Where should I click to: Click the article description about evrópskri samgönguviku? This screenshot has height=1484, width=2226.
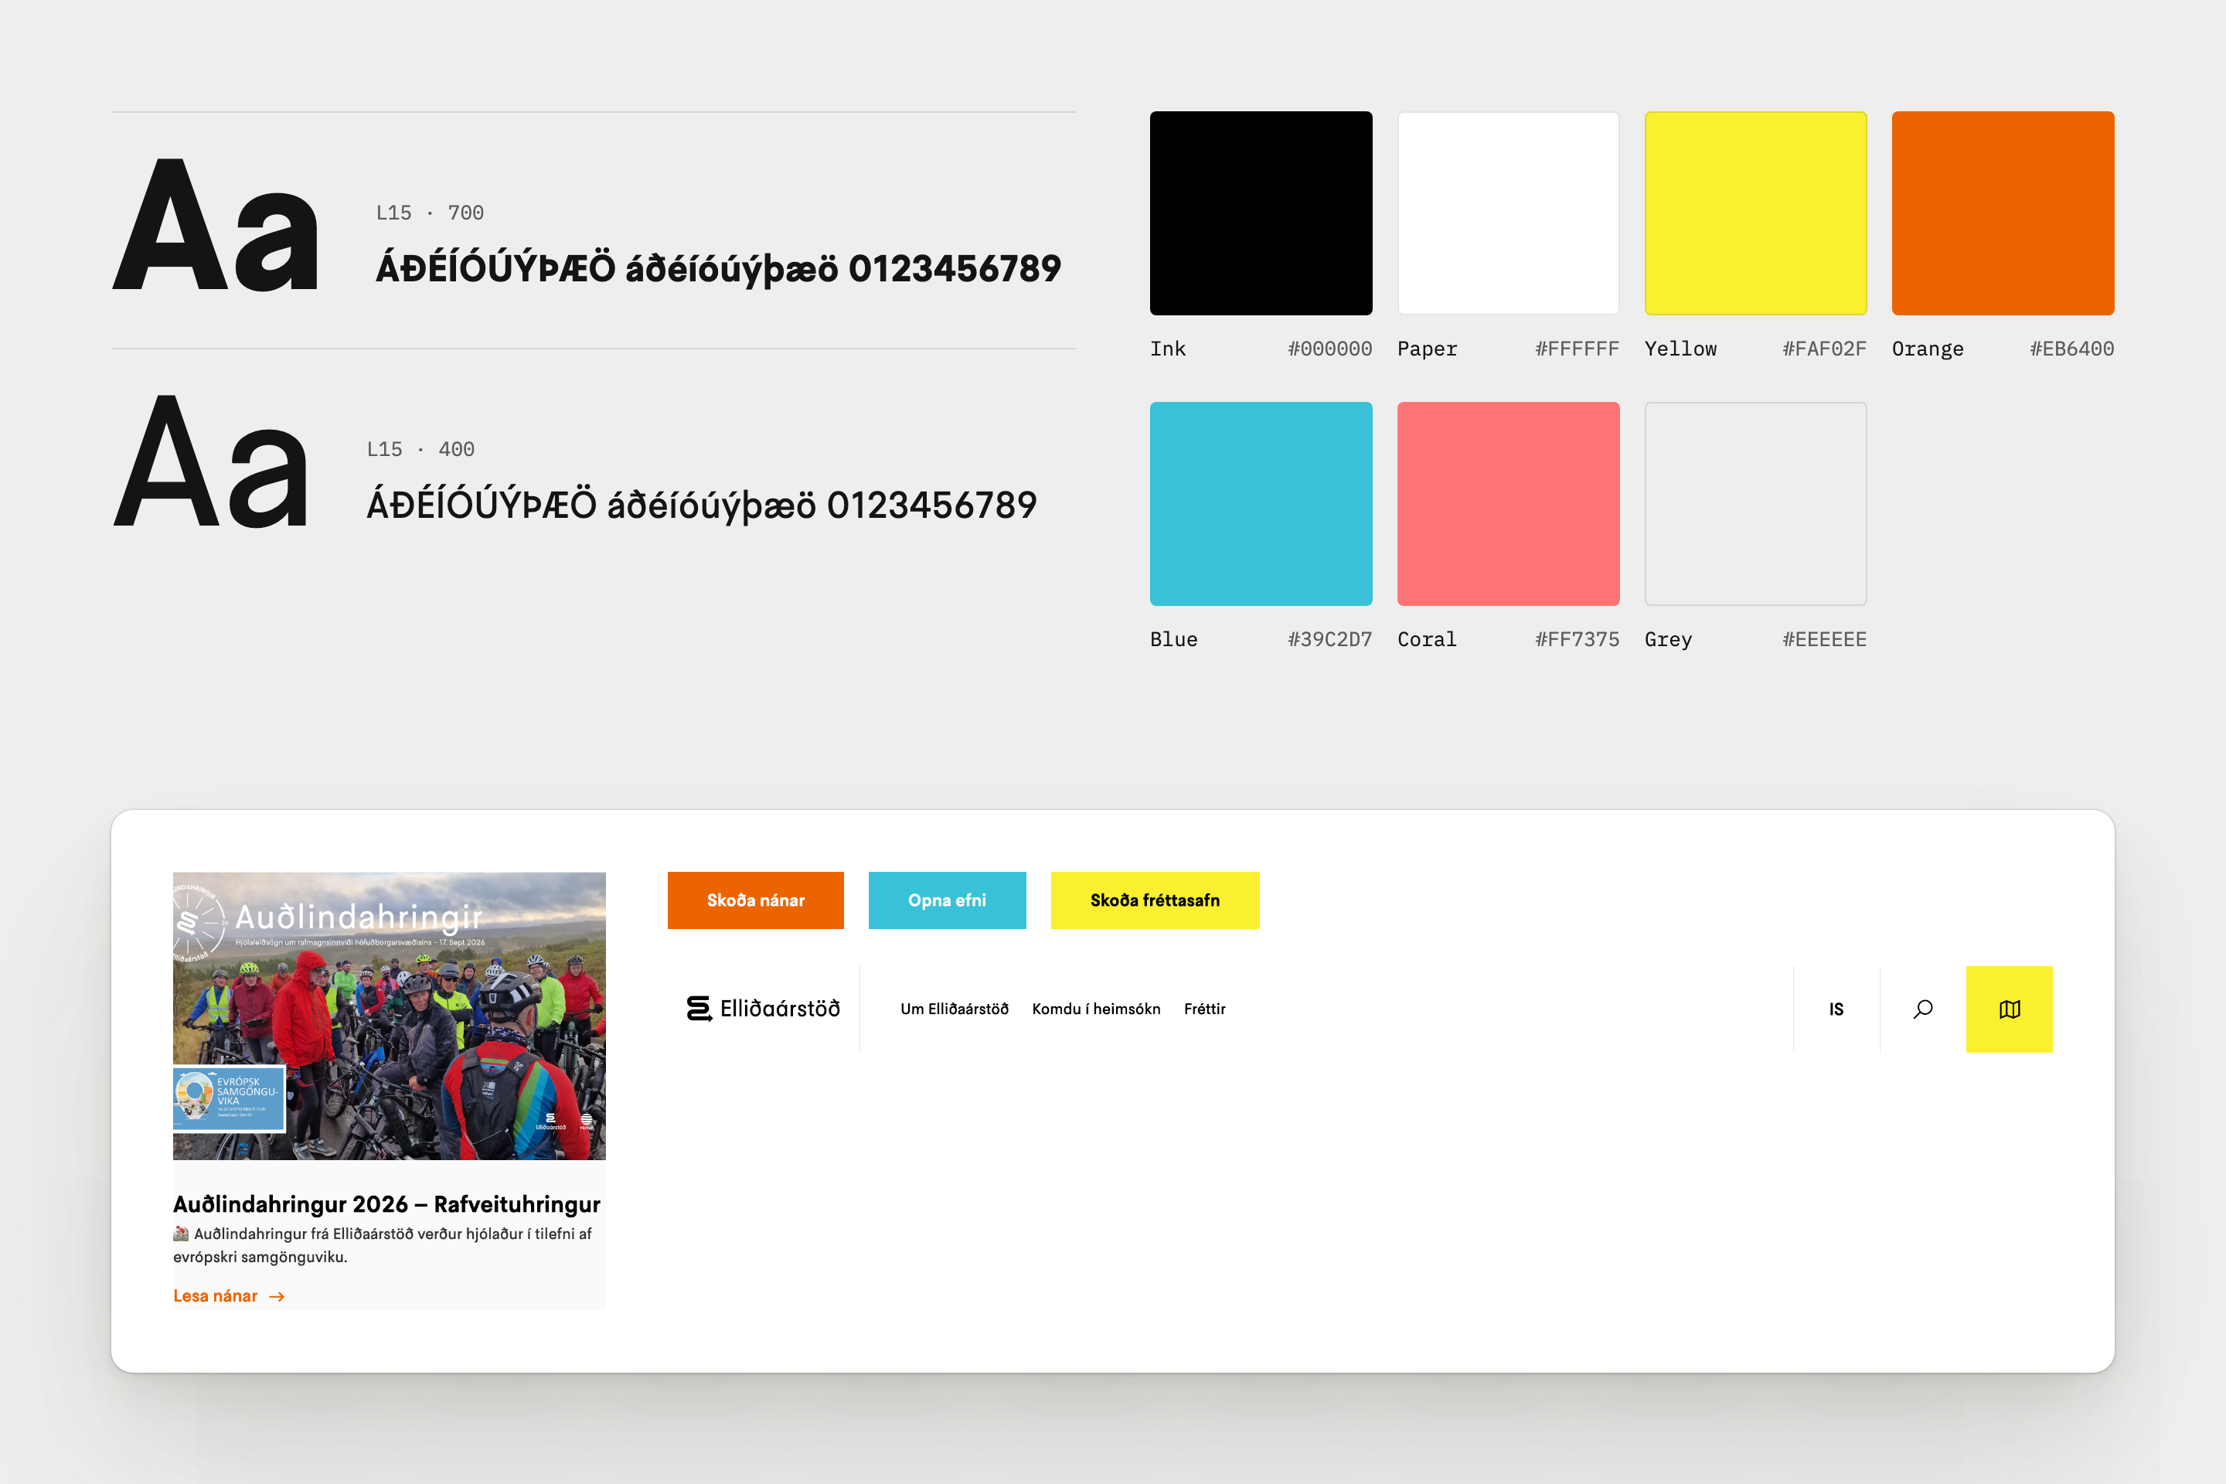(383, 1245)
